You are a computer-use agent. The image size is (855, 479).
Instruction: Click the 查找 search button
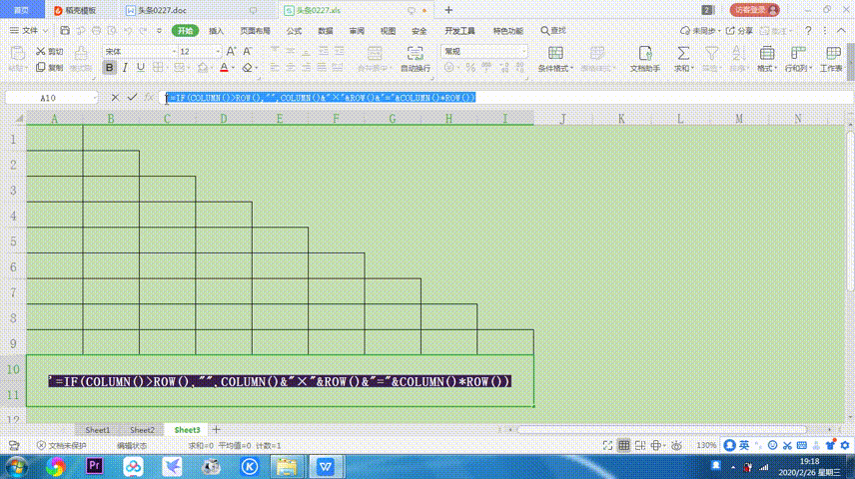[553, 31]
